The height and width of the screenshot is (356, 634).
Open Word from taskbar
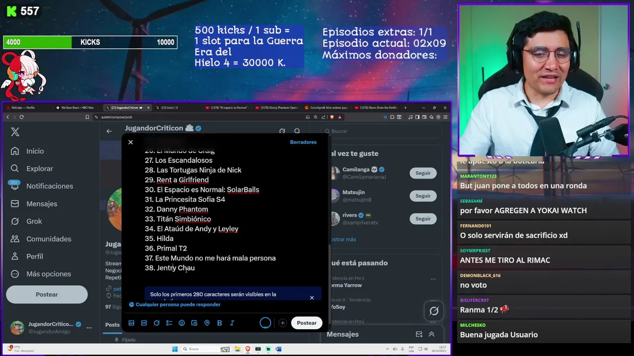[278, 349]
